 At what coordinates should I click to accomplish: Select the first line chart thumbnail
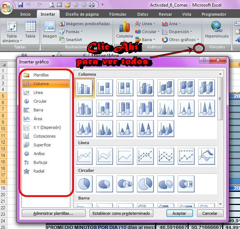point(84,156)
